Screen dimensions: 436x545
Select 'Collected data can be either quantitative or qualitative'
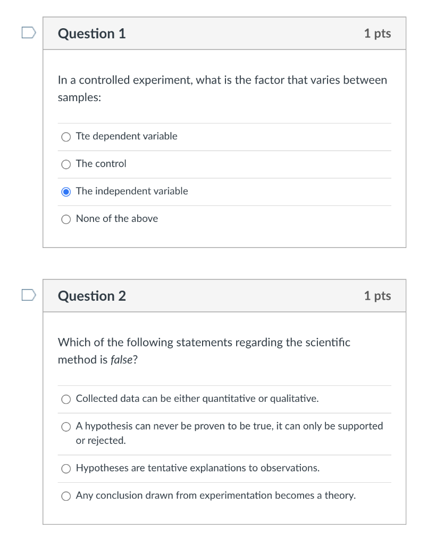coord(66,399)
